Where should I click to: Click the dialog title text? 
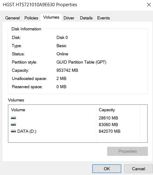tap(40, 5)
